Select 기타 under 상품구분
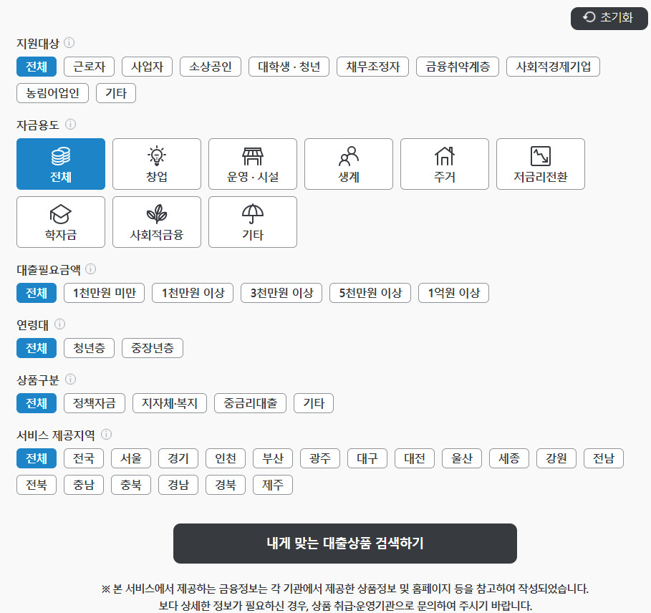Screen dimensions: 651x613 [x=314, y=403]
